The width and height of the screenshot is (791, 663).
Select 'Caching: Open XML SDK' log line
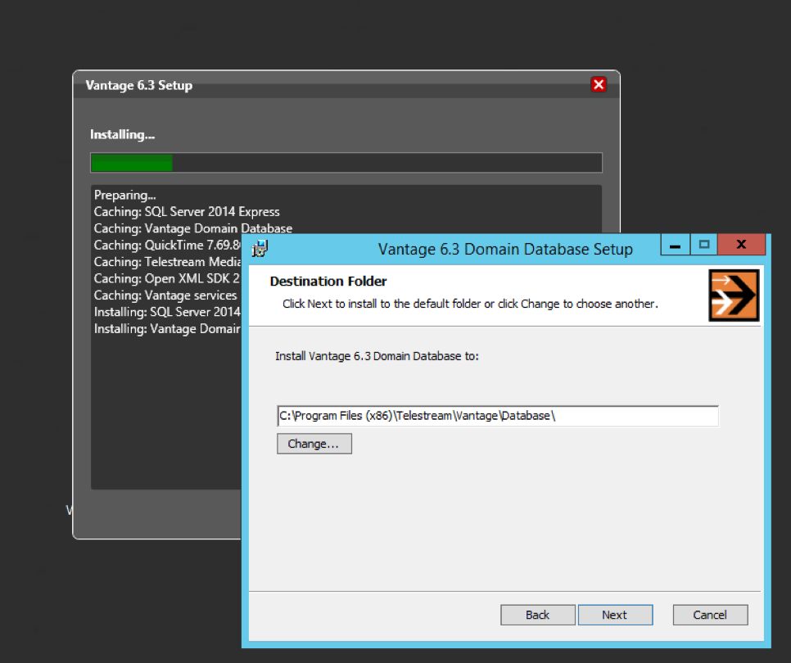tap(167, 278)
